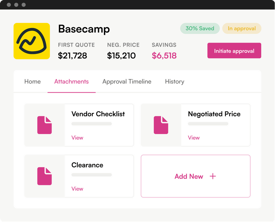
Task: Click the Initiate approval button
Action: click(x=234, y=50)
